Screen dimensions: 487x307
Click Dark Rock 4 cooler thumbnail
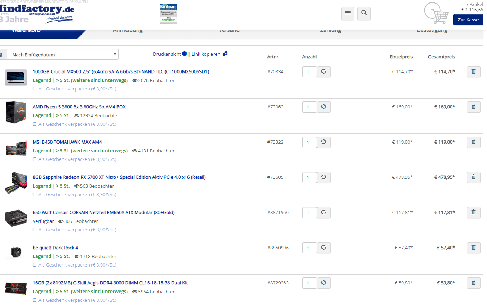16,253
